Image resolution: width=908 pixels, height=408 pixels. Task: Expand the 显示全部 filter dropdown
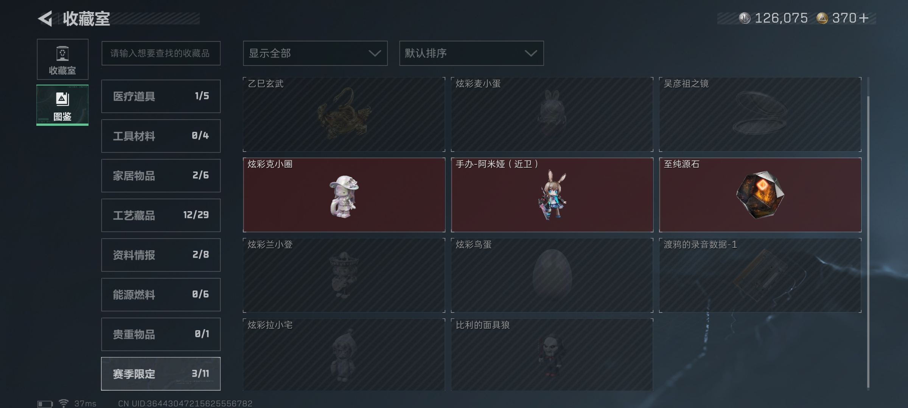315,53
